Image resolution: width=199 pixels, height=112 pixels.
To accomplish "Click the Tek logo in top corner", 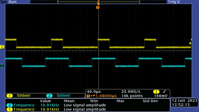I will point(4,2).
